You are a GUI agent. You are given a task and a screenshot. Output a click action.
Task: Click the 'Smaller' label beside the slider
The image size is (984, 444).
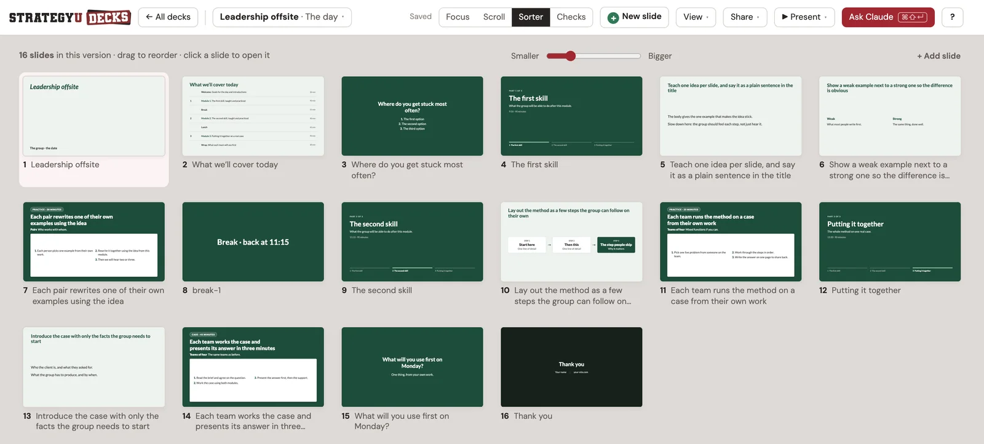click(525, 56)
